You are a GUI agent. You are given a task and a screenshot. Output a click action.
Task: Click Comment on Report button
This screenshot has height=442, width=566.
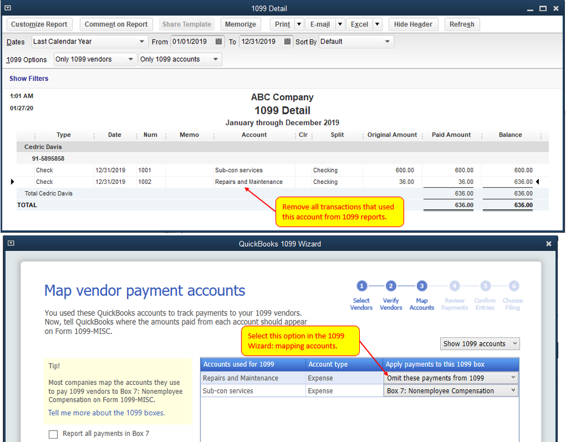point(116,24)
